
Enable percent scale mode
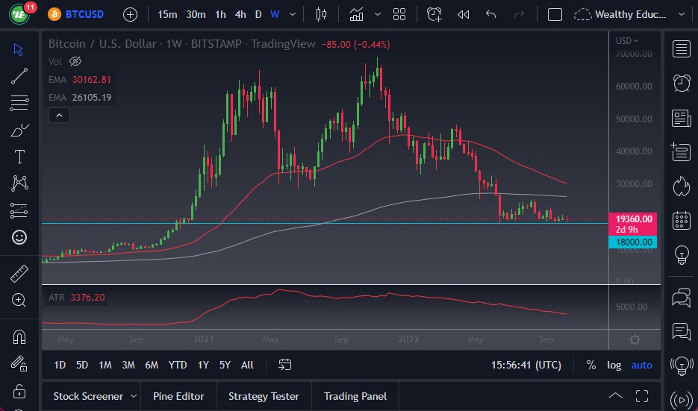tap(591, 365)
